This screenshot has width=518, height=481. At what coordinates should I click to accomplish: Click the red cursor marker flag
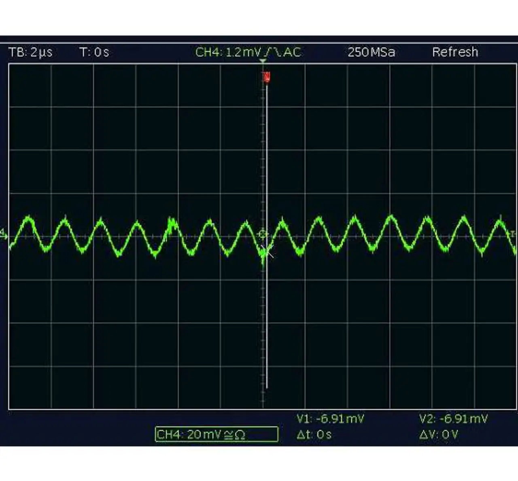click(x=266, y=76)
